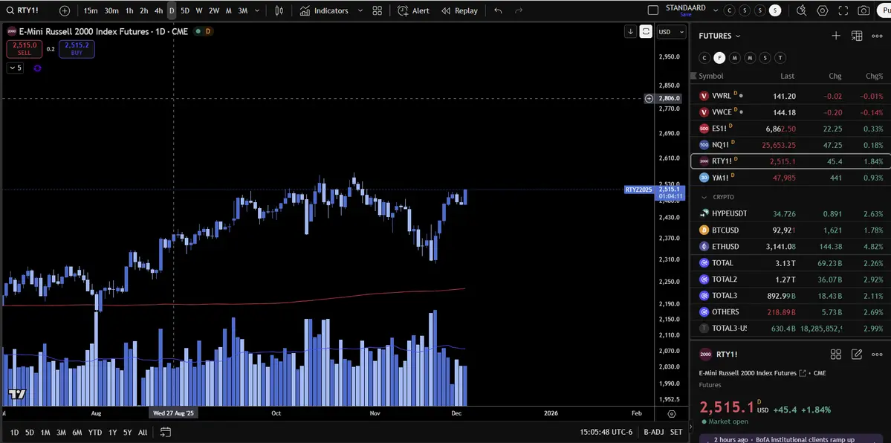
Task: Open E-Mini Russell 2000 Index Futures external link
Action: point(803,374)
